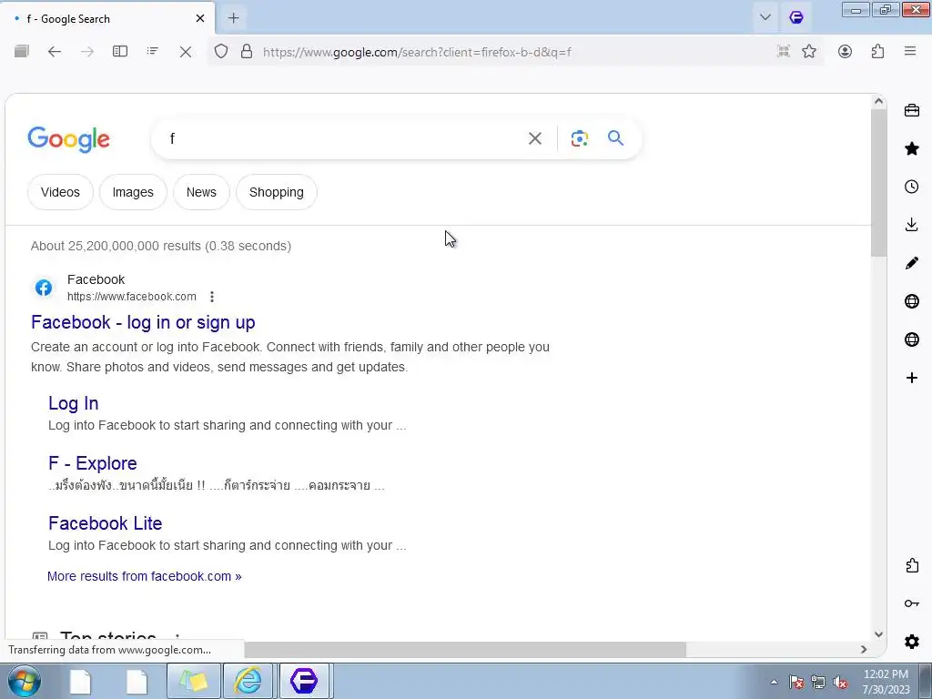Clear the Google search box
The height and width of the screenshot is (699, 932).
click(x=535, y=138)
